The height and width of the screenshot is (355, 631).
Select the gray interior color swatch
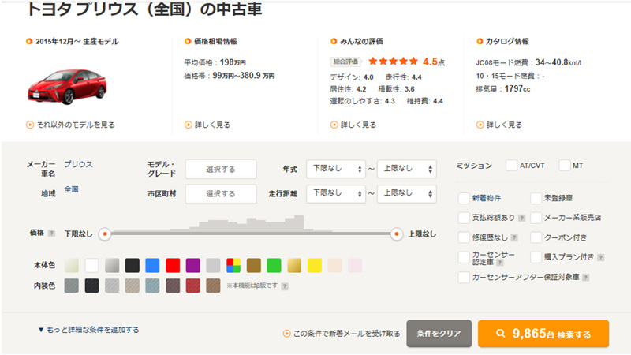72,286
